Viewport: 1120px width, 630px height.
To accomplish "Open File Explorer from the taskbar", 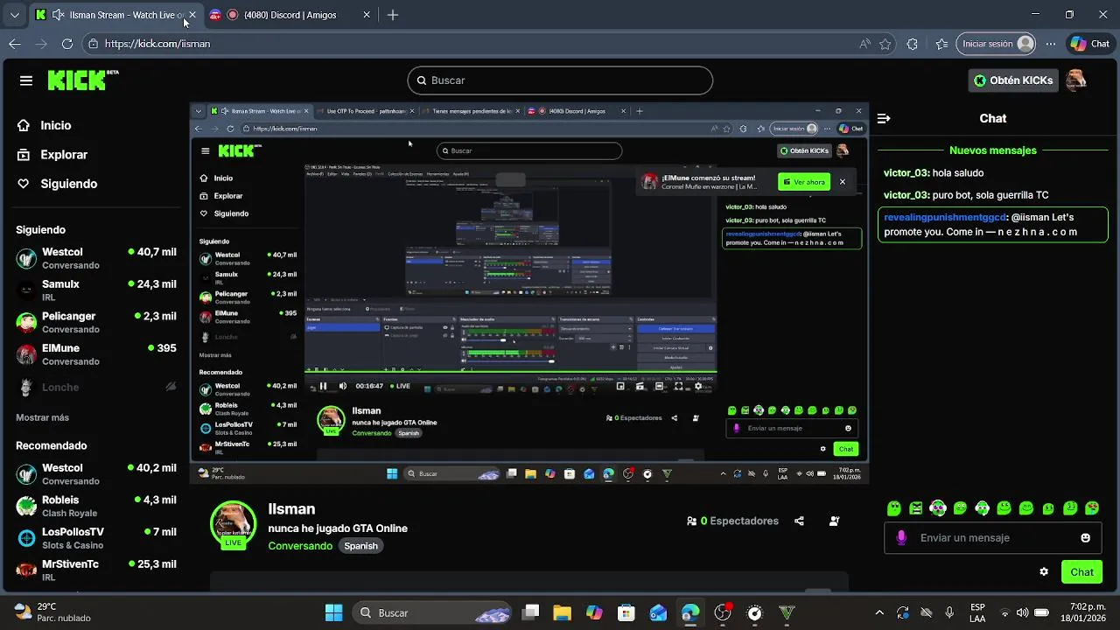I will pyautogui.click(x=562, y=612).
